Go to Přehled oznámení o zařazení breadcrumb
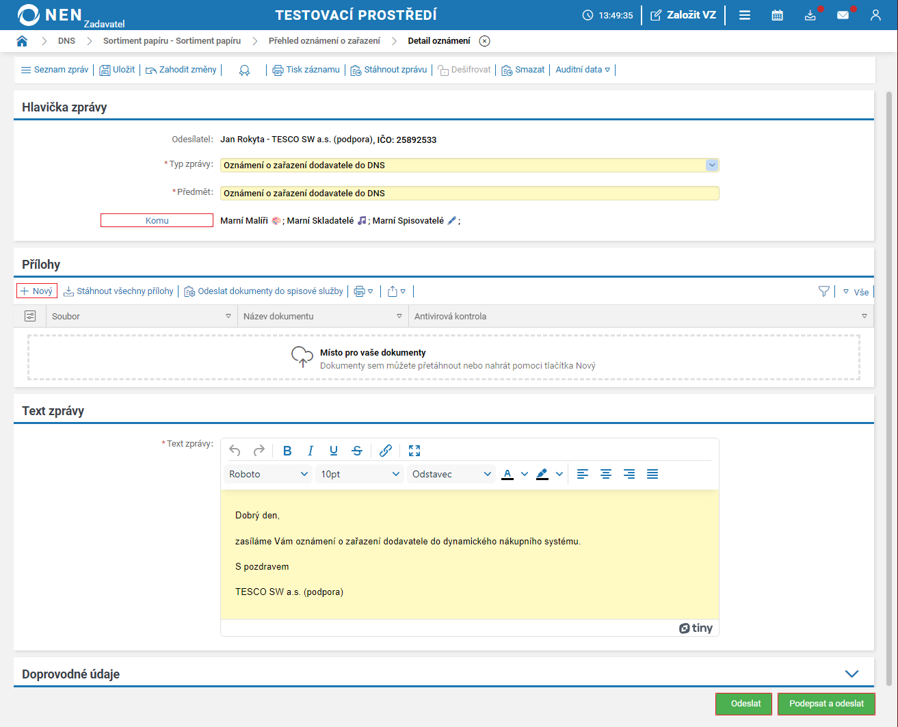 [324, 41]
